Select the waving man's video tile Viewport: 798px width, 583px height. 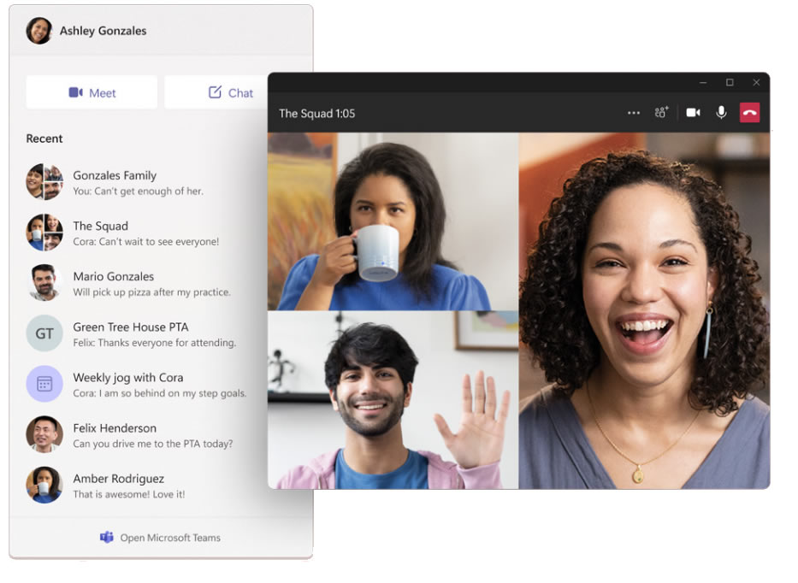pos(393,399)
